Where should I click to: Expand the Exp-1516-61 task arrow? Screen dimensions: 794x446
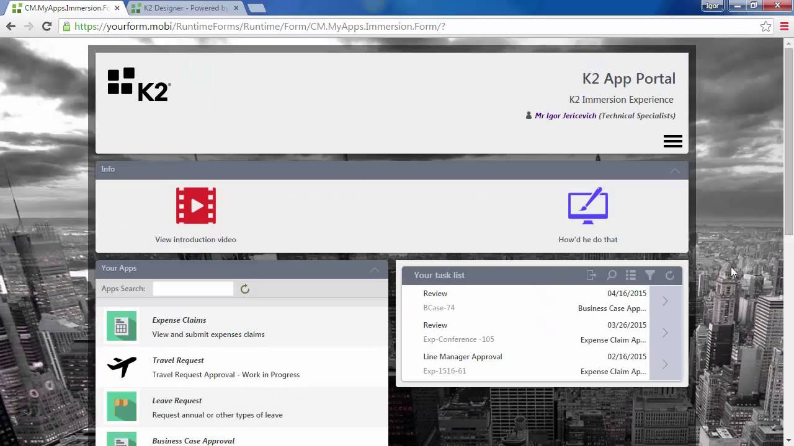coord(665,364)
